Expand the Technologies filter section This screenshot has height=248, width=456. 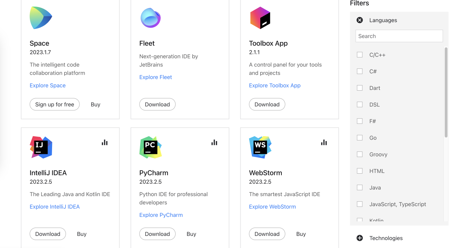click(x=360, y=238)
